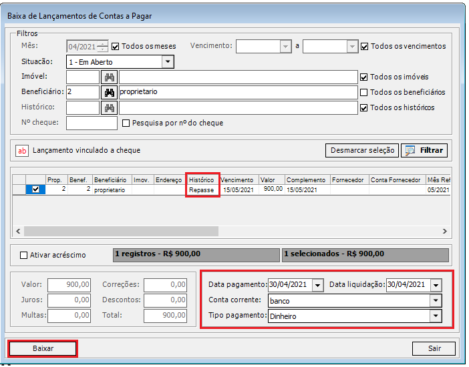The height and width of the screenshot is (367, 469).
Task: Toggle the Todos os históricos checkbox
Action: tap(363, 108)
